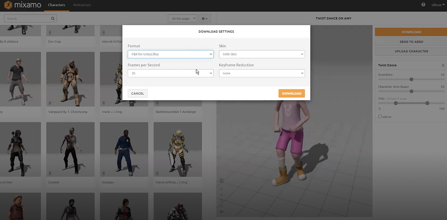Click the Download button in the right panel
The image size is (447, 220).
(411, 32)
